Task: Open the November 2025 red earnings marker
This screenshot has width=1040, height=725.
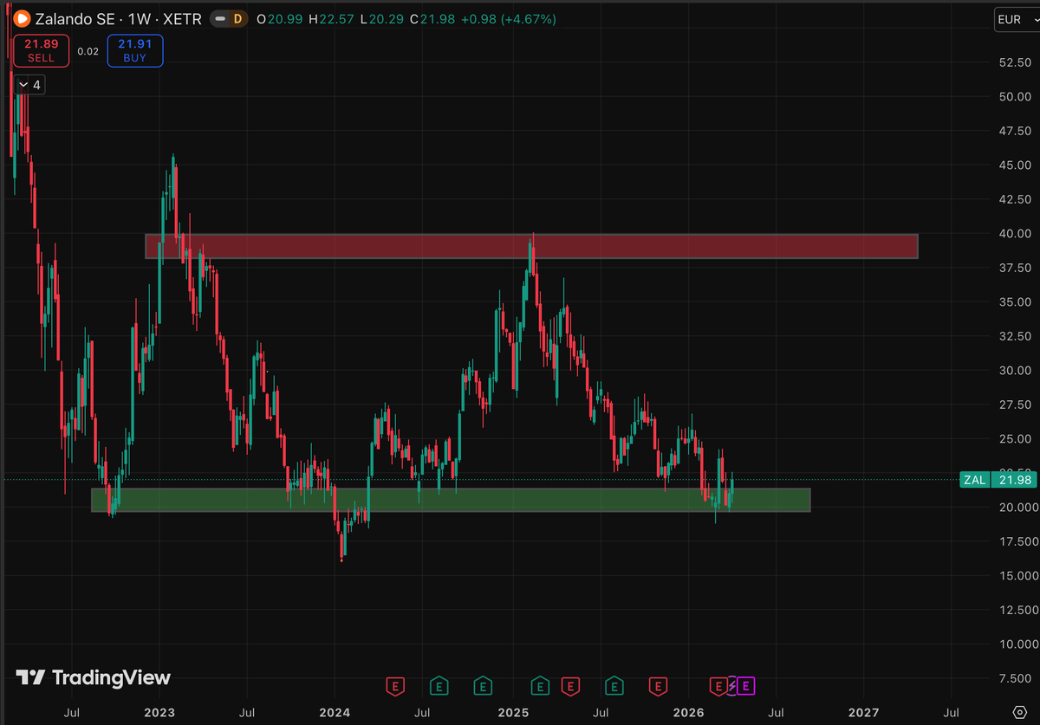Action: [x=659, y=686]
